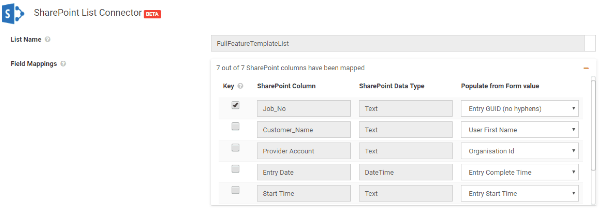Click the BETA badge

point(153,14)
